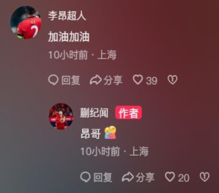The height and width of the screenshot is (193, 219).
Task: Tap the 回复 label under 李昂超人's comment
Action: point(71,80)
